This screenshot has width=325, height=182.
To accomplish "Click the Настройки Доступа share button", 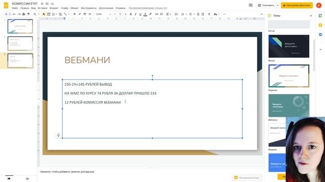I will click(x=297, y=5).
